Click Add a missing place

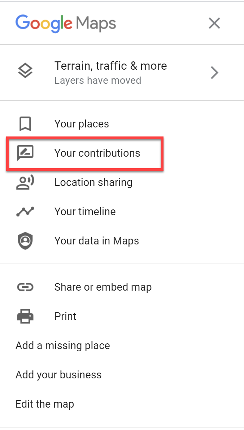click(62, 346)
